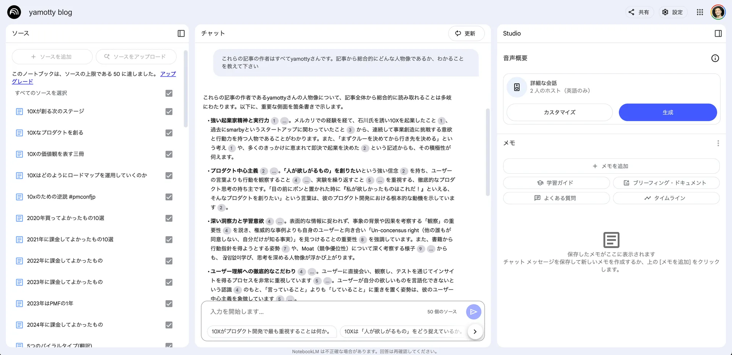Generate a よくある質問 note
The height and width of the screenshot is (355, 732).
556,198
